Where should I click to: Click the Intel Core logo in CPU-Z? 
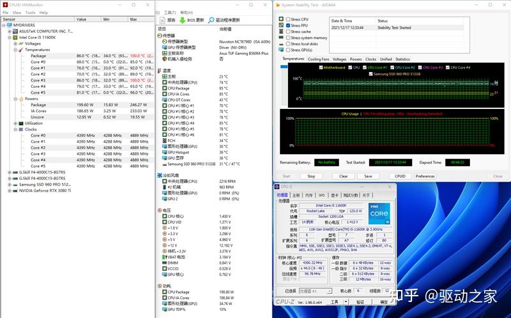379,213
